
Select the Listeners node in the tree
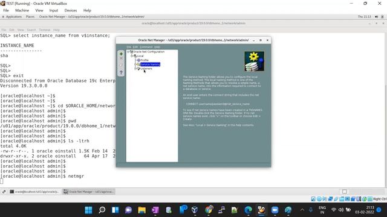click(146, 69)
